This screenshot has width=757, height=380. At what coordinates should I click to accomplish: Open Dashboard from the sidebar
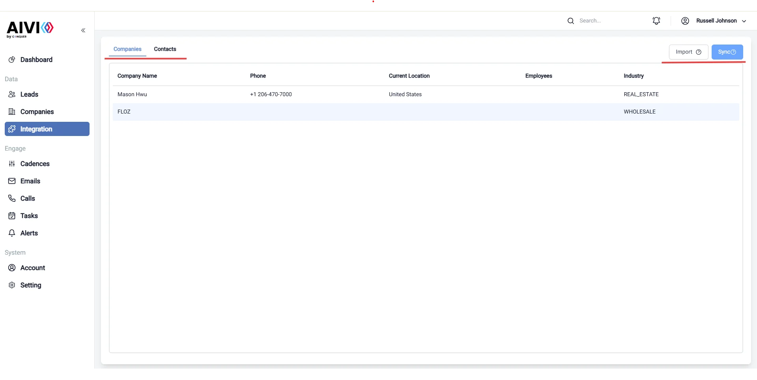coord(47,60)
